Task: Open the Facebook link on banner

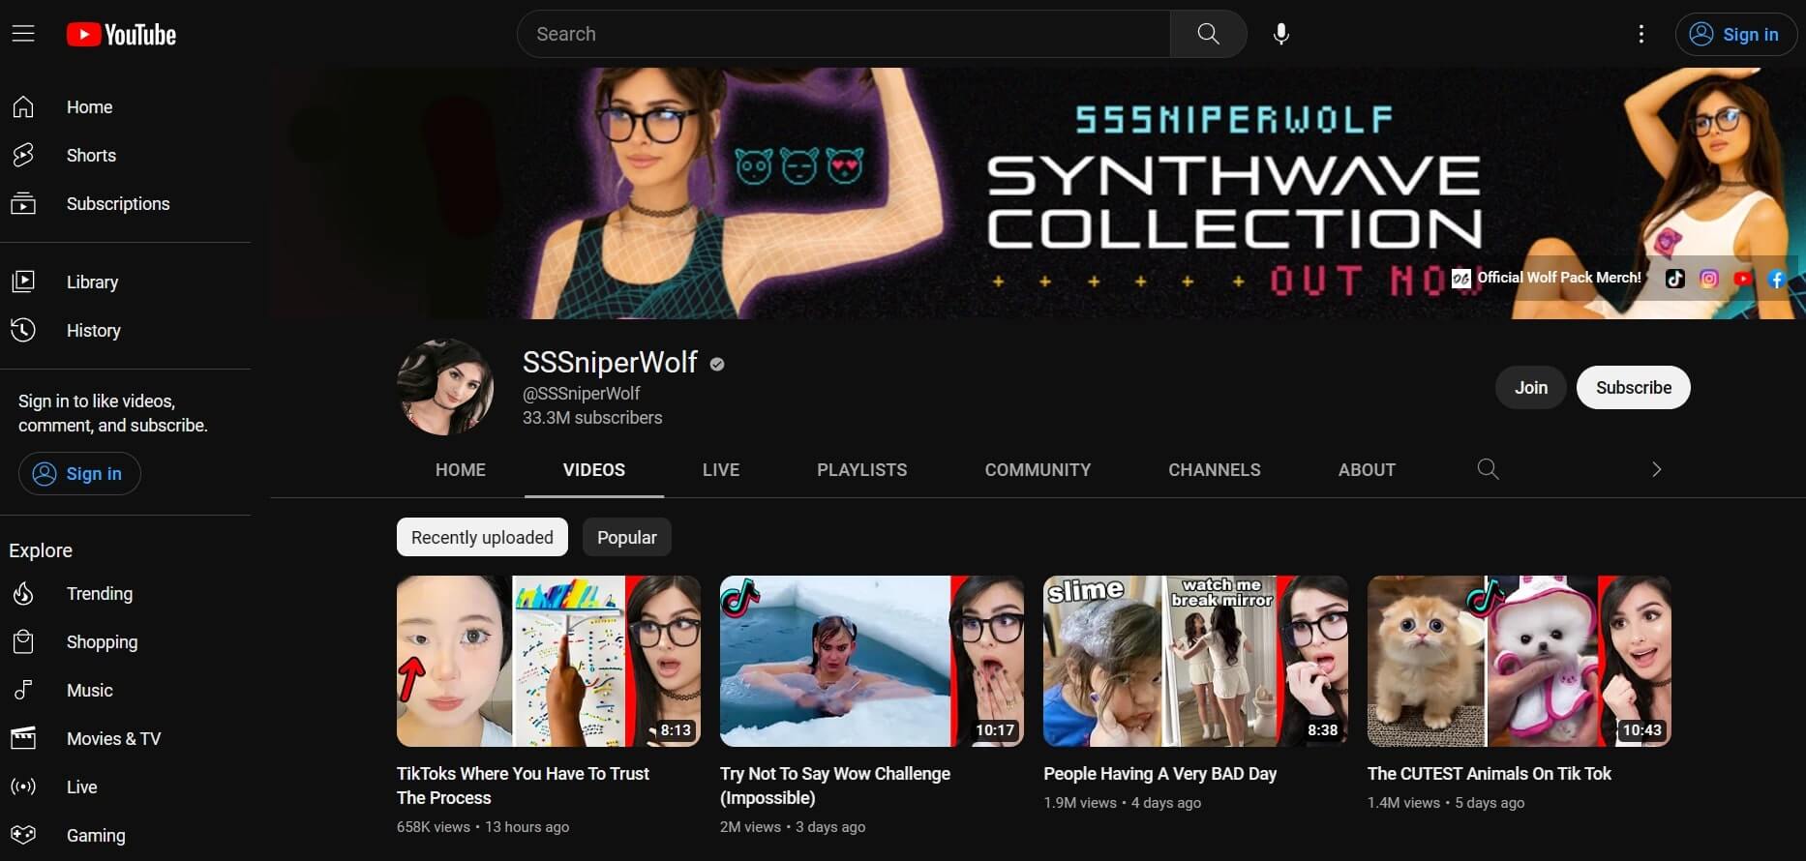Action: click(x=1776, y=279)
